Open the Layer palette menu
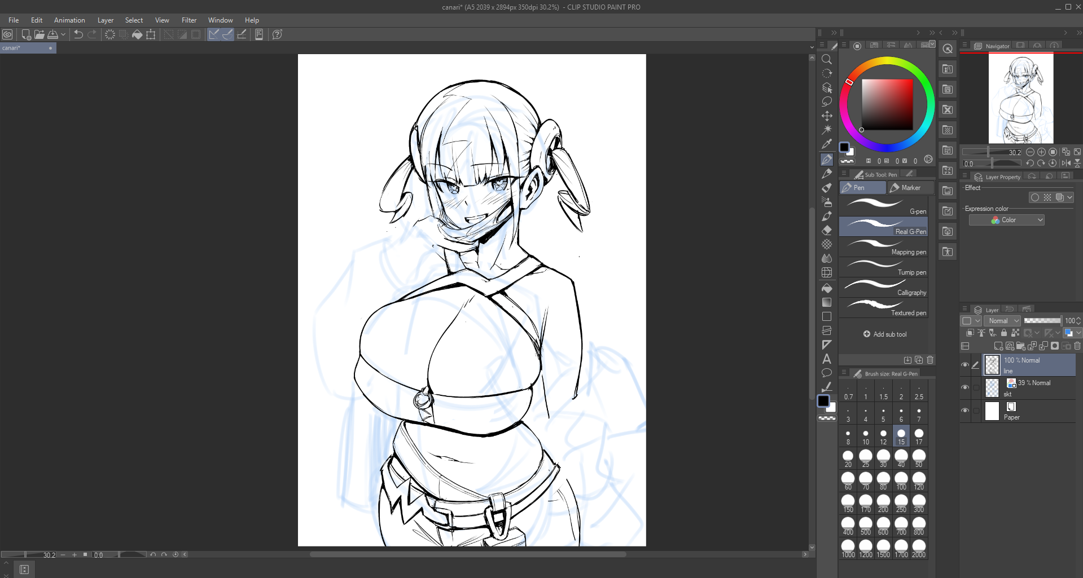1083x578 pixels. click(964, 310)
